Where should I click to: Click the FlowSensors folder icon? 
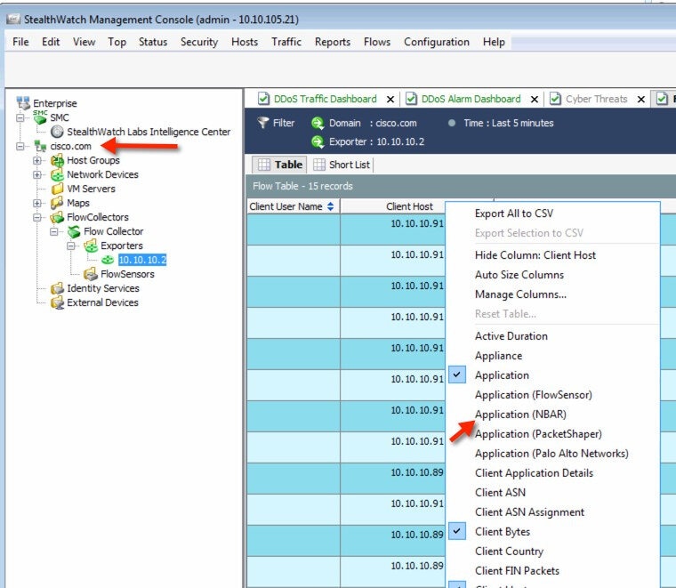click(91, 274)
